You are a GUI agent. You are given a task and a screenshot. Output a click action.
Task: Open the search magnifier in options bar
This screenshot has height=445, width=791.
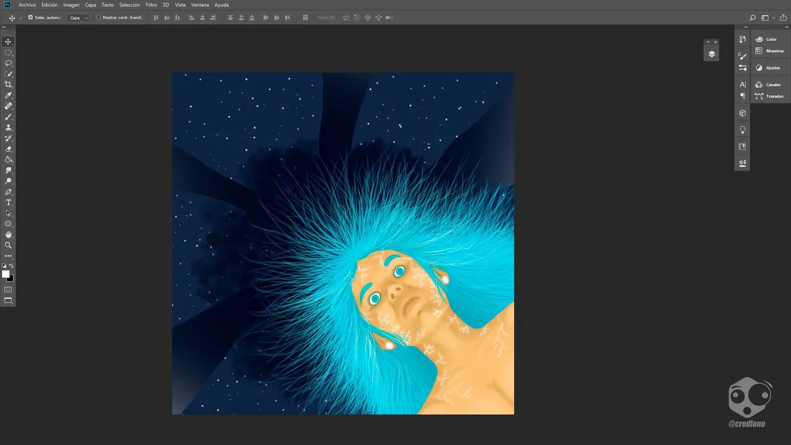pos(752,18)
